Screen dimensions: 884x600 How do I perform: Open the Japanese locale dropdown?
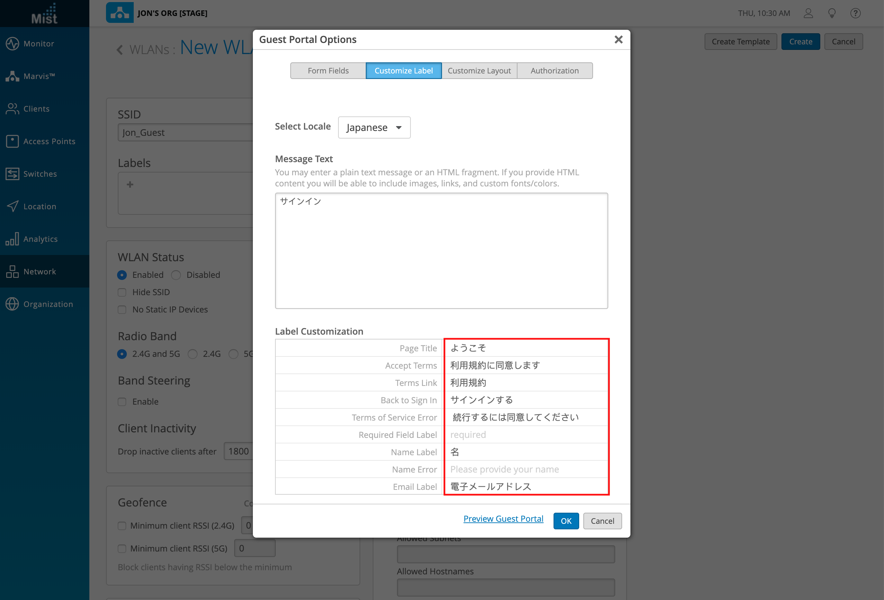374,127
